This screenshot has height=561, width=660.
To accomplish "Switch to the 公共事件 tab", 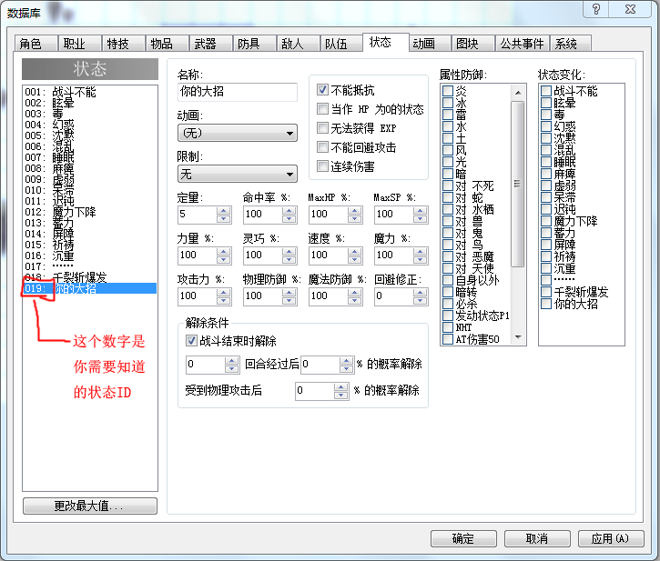I will 522,44.
